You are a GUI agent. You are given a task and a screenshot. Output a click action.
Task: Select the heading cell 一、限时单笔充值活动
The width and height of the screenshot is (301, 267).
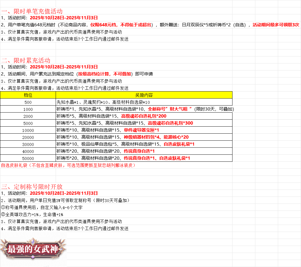[x=32, y=11]
